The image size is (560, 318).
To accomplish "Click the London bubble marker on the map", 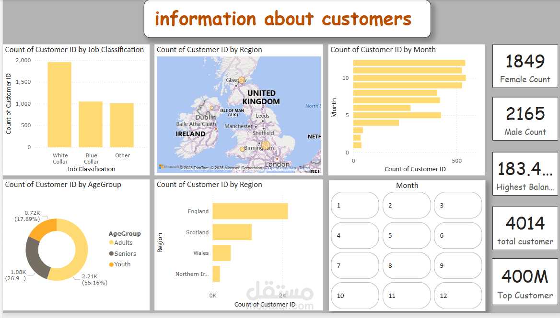I will click(277, 159).
